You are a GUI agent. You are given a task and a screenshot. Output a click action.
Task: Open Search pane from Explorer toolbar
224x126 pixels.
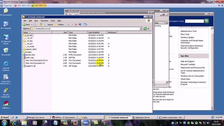(49, 24)
